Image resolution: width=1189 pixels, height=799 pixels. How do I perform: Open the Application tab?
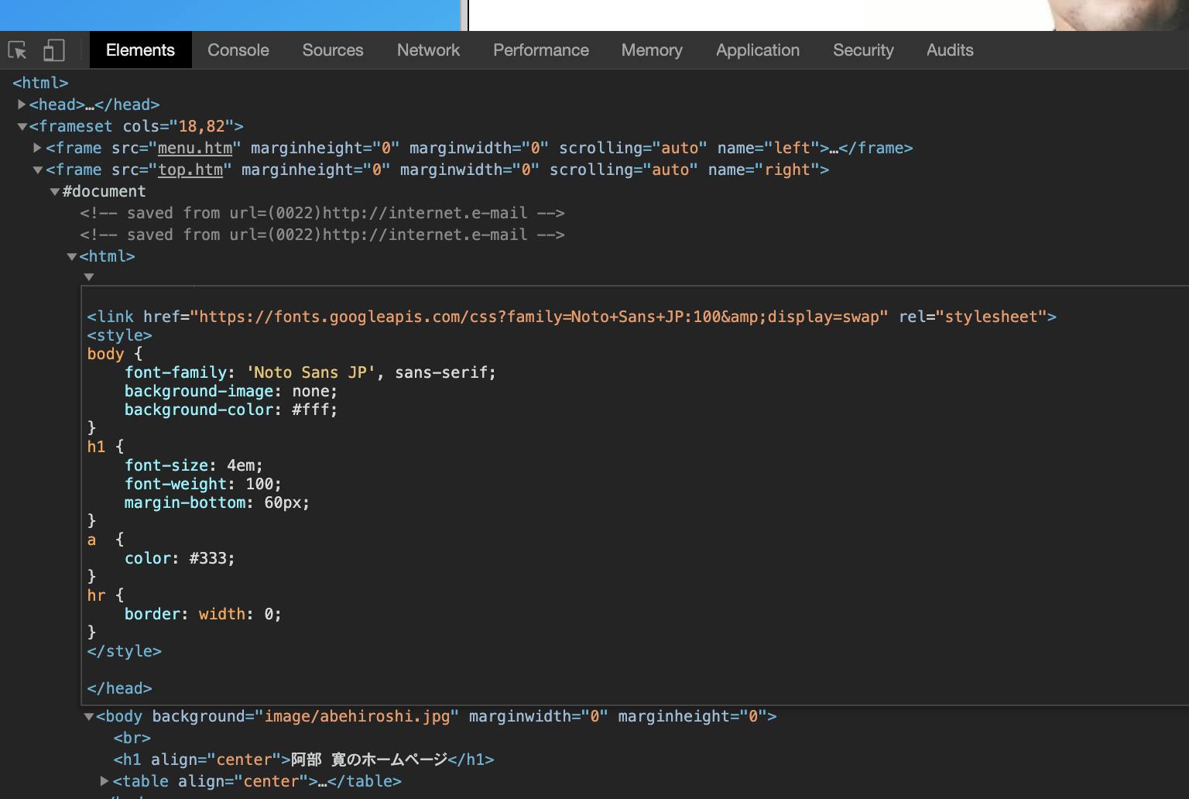pyautogui.click(x=758, y=50)
